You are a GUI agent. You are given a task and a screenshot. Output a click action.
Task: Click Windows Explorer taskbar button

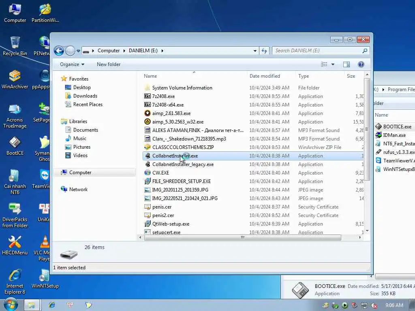(x=32, y=305)
